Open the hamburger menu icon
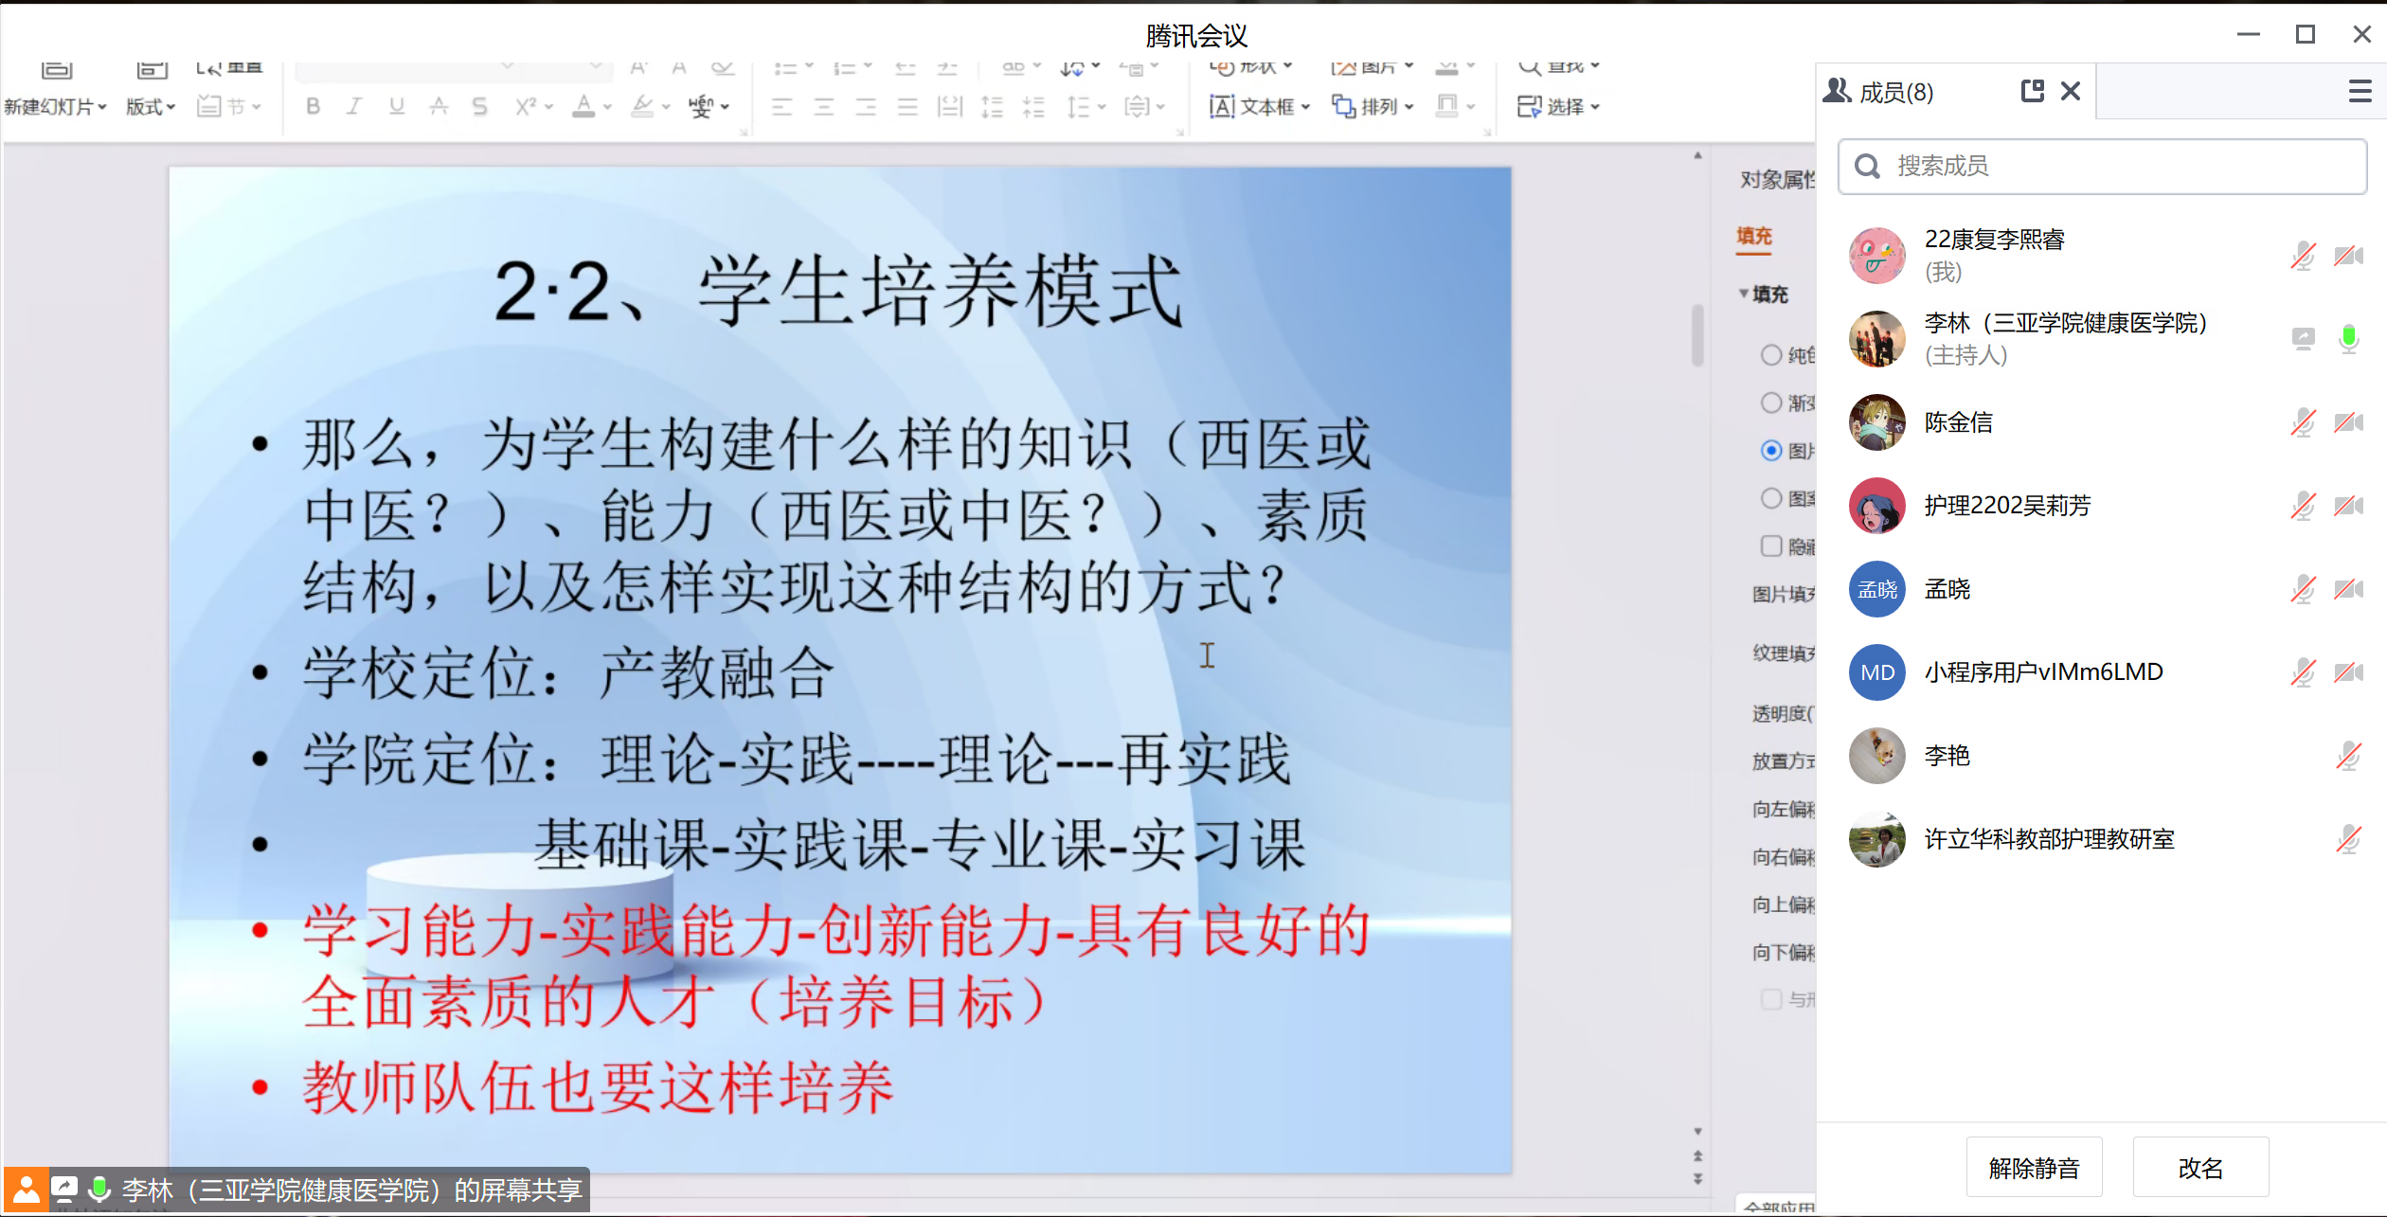Image resolution: width=2387 pixels, height=1217 pixels. (2360, 91)
